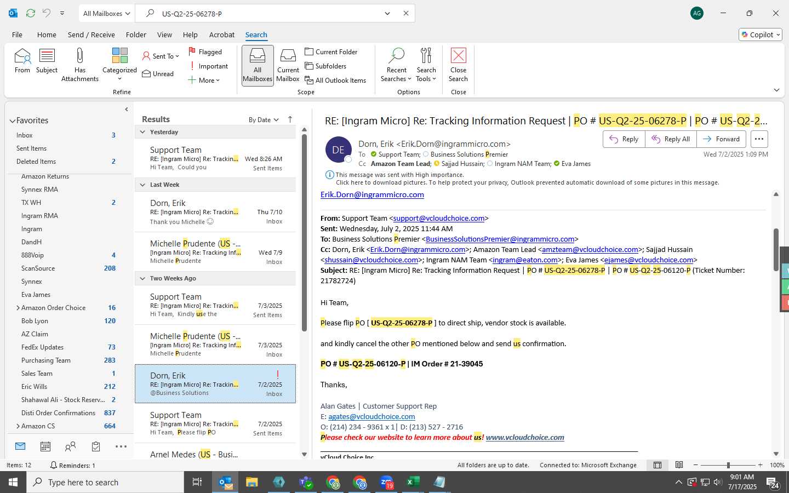Open the Tasks view icon
Screen dimensions: 789x493
(96, 446)
